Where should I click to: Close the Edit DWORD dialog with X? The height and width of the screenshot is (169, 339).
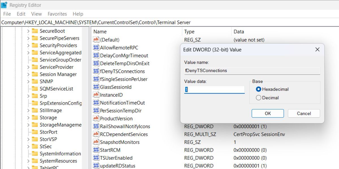coord(317,50)
